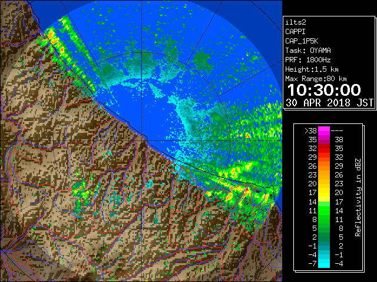Screen dimensions: 377x282
Task: Click the 'Max Range:80 km' text
Action: (316, 79)
